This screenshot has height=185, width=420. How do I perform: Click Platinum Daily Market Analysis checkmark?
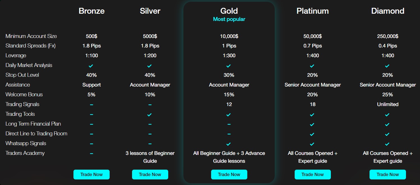[312, 66]
